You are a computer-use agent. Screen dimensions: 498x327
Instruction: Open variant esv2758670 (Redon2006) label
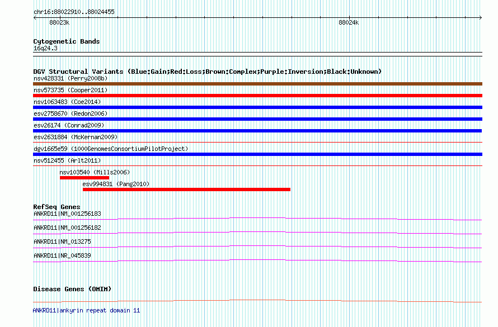71,113
